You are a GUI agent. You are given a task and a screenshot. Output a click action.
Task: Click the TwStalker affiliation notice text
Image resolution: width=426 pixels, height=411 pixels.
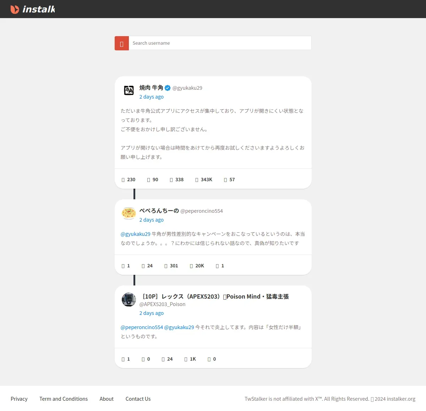330,399
